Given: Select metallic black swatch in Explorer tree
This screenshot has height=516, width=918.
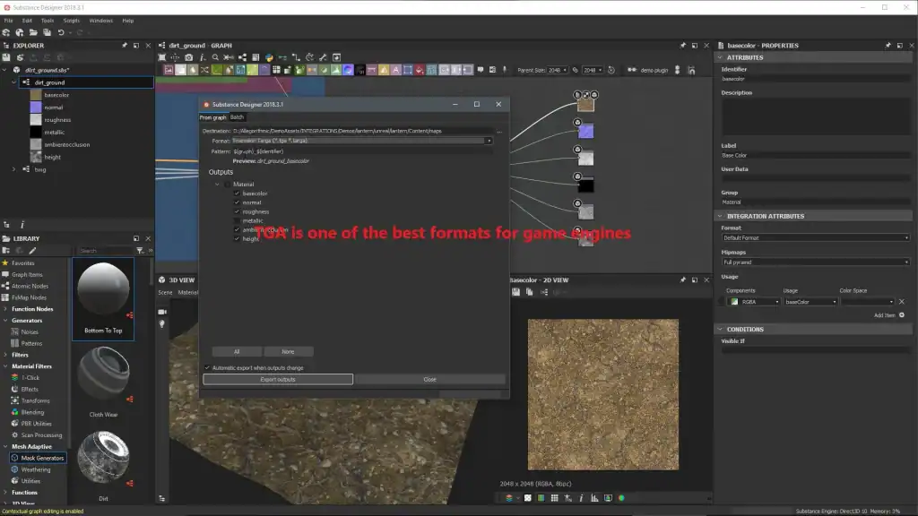Looking at the screenshot, I should coord(36,133).
